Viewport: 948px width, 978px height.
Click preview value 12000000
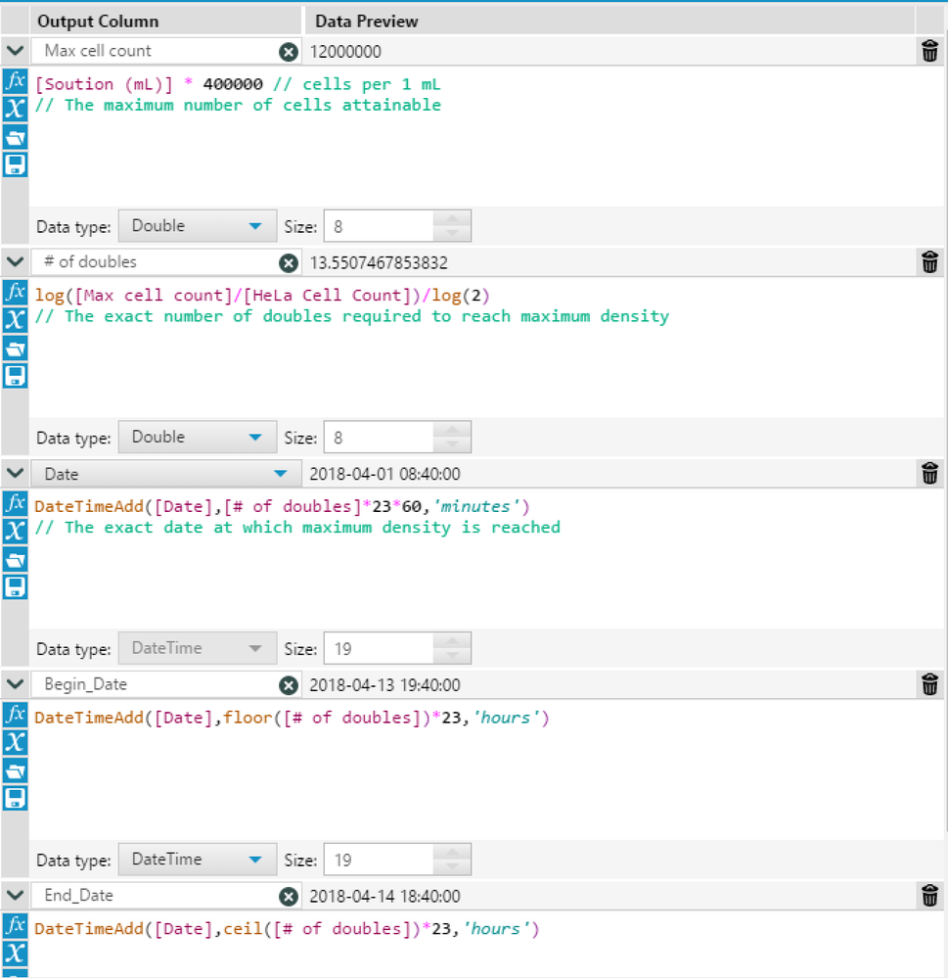pos(345,52)
